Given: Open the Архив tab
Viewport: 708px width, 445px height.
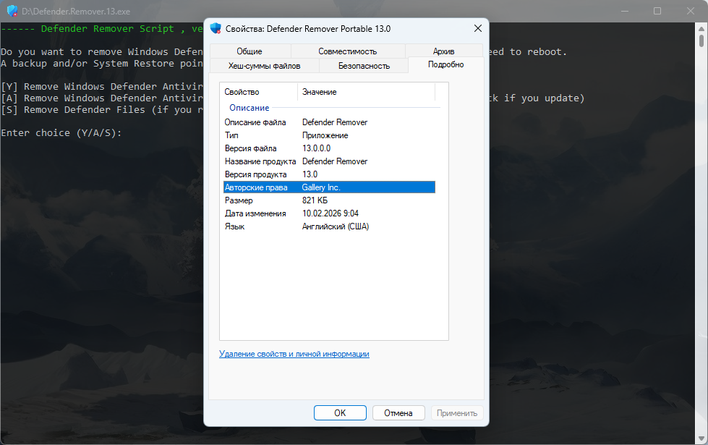Looking at the screenshot, I should click(444, 51).
